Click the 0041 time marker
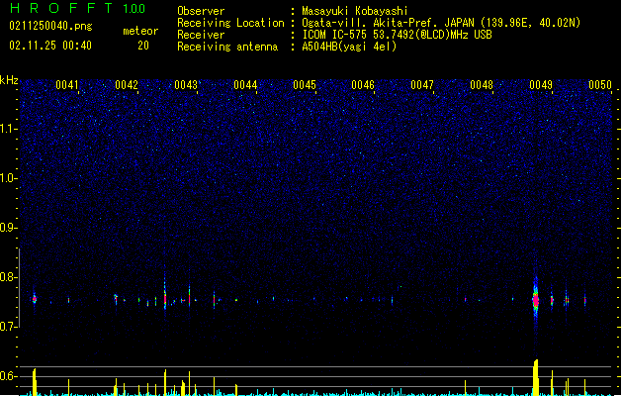The image size is (622, 396). (x=67, y=85)
